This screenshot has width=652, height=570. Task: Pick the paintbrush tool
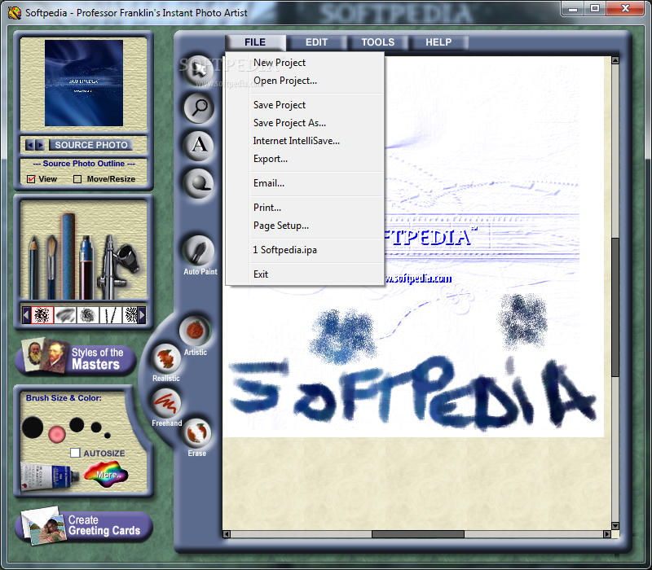(x=51, y=266)
